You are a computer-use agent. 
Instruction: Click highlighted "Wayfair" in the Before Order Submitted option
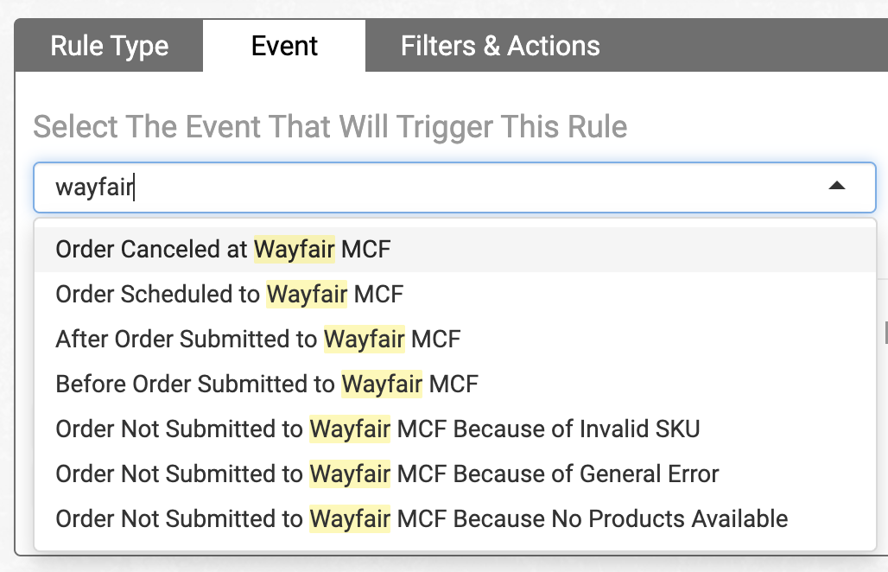[x=382, y=384]
